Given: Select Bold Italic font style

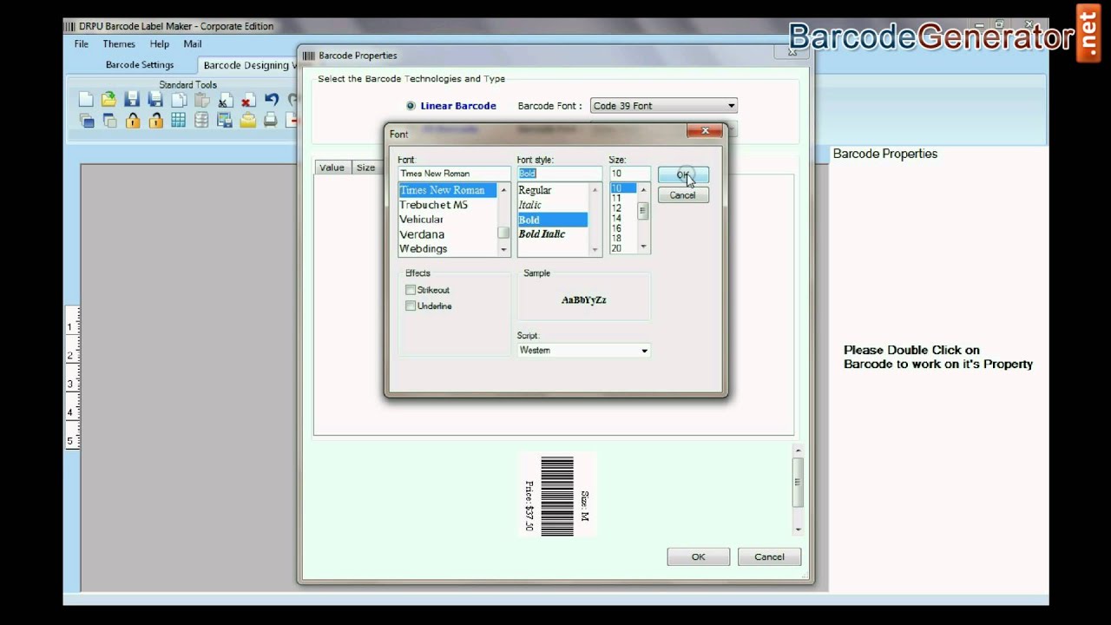Looking at the screenshot, I should [552, 234].
